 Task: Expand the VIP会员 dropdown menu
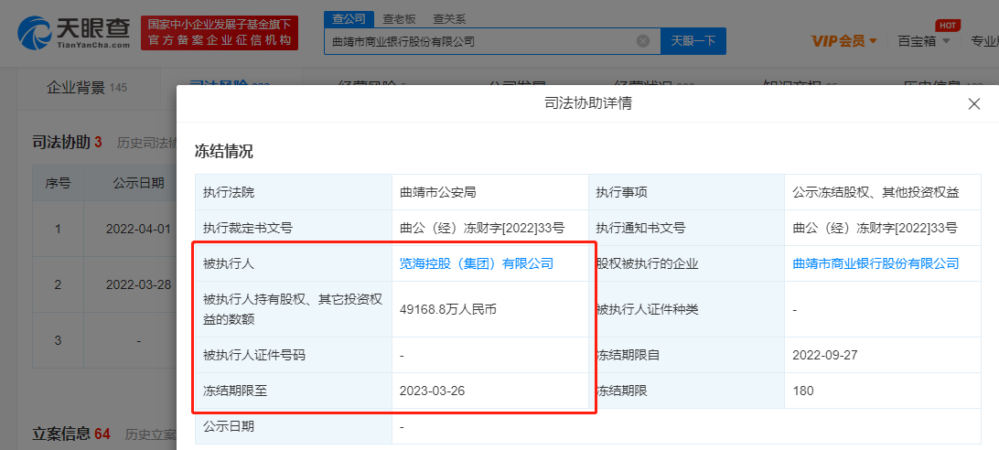click(x=843, y=41)
